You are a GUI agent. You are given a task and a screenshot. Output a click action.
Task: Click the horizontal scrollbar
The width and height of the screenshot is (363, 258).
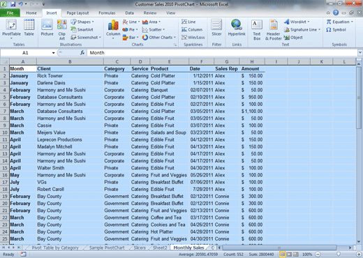click(279, 248)
